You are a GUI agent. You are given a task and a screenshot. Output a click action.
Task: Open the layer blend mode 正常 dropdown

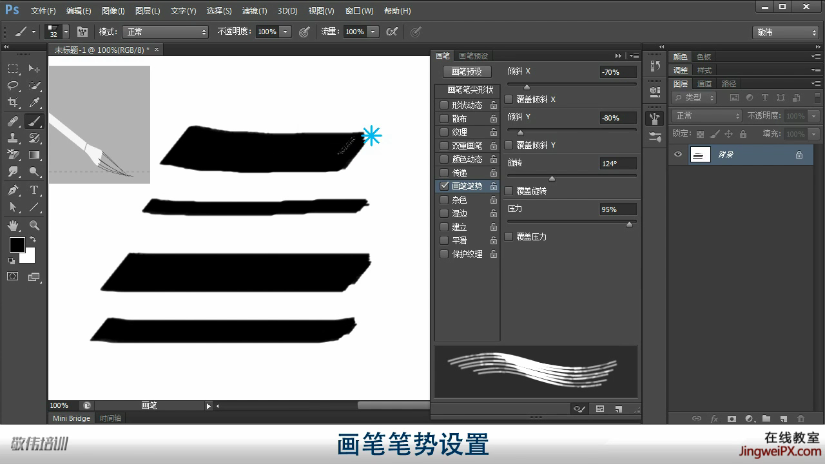(707, 116)
